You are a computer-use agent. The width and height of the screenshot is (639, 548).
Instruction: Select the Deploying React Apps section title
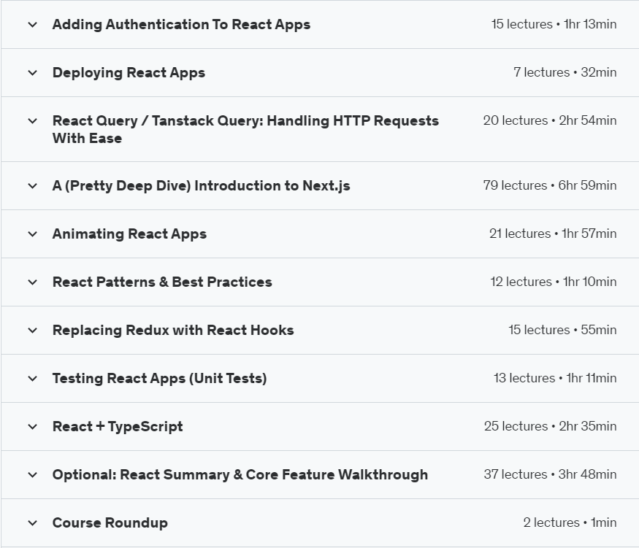[129, 73]
